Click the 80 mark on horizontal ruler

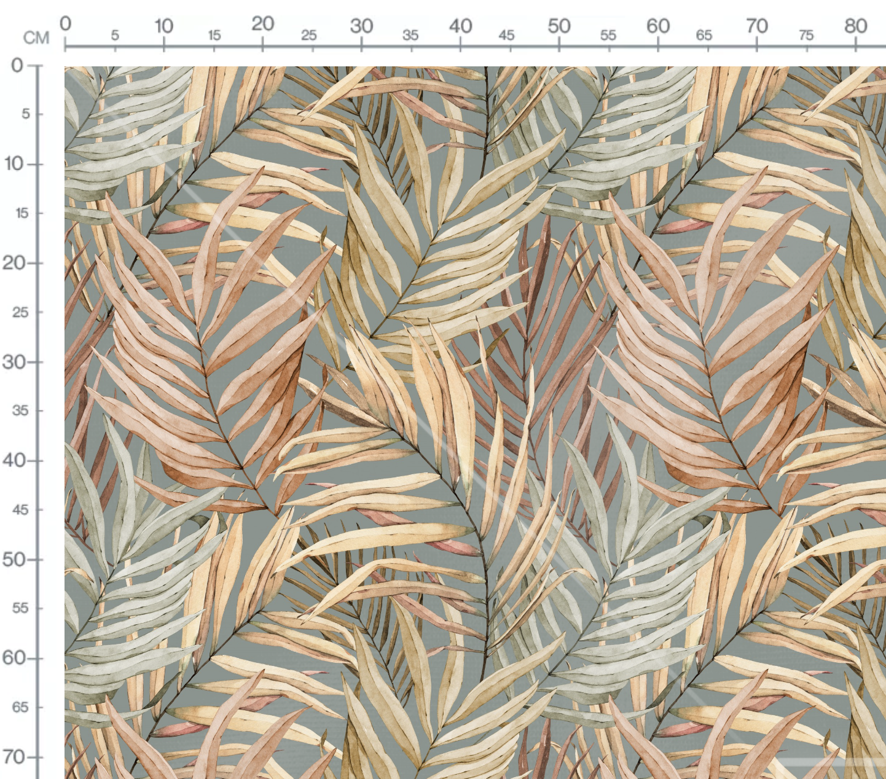[855, 26]
